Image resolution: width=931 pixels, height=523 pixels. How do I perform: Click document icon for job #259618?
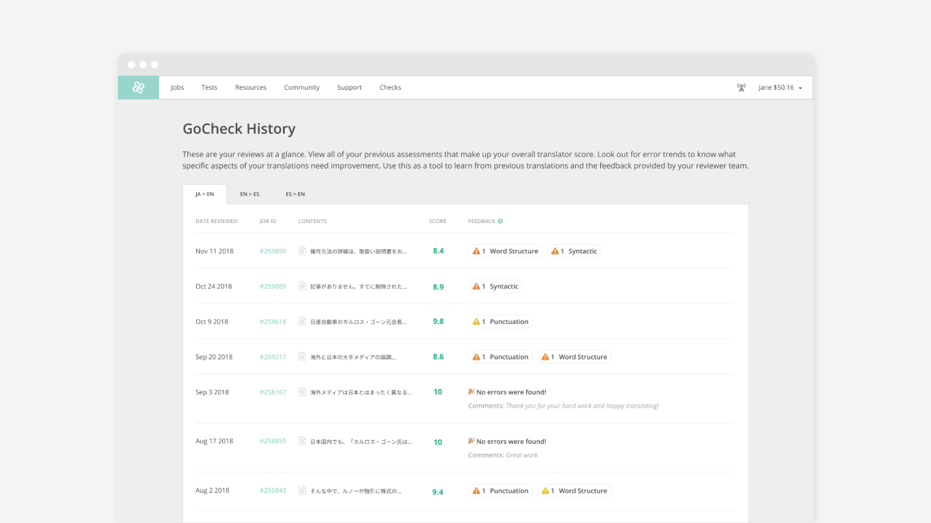(x=302, y=322)
